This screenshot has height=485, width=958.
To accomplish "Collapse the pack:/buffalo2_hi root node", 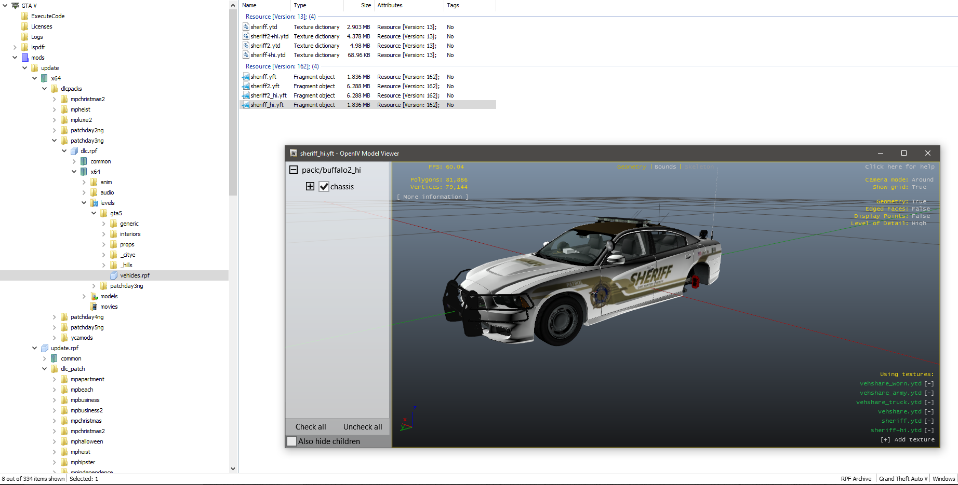I will (294, 170).
